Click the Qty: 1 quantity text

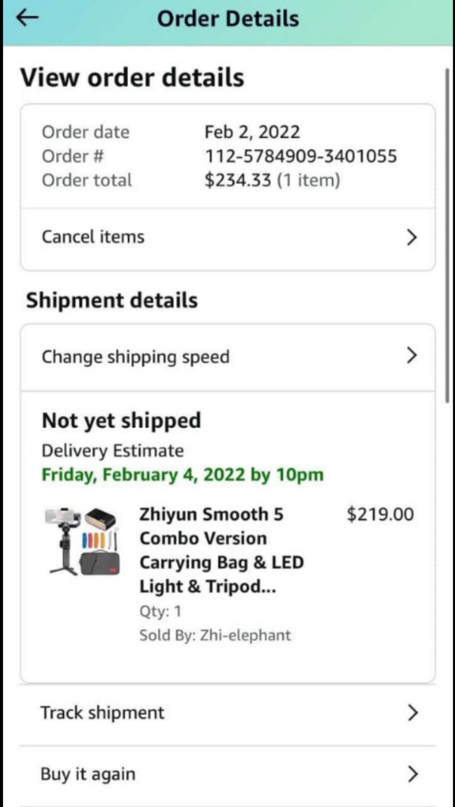[x=160, y=611]
